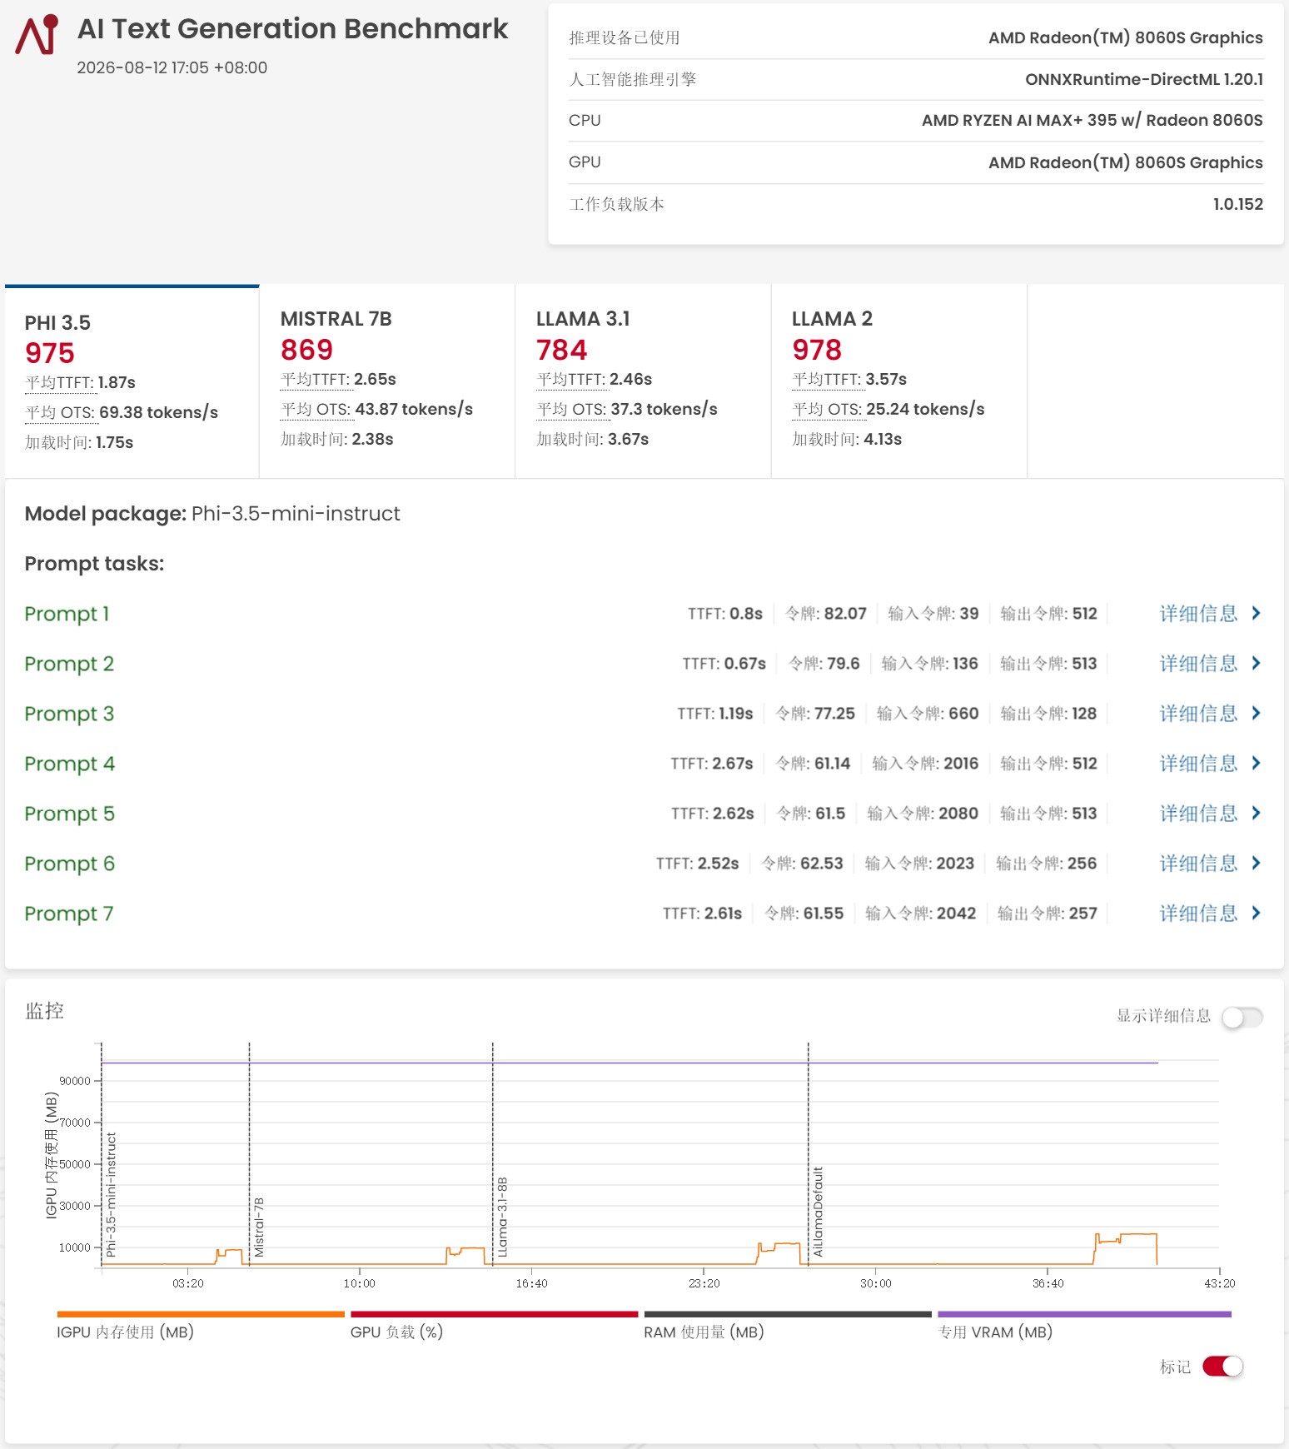Image resolution: width=1289 pixels, height=1449 pixels.
Task: Click the LLAMA 3.1 score 784
Action: tap(562, 350)
